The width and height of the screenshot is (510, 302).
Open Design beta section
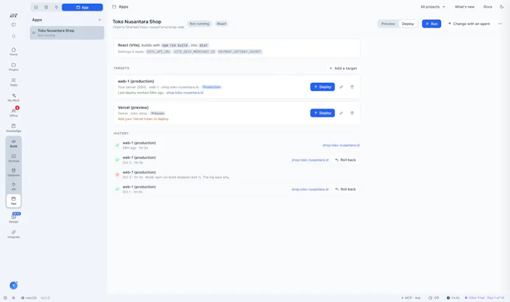click(13, 218)
